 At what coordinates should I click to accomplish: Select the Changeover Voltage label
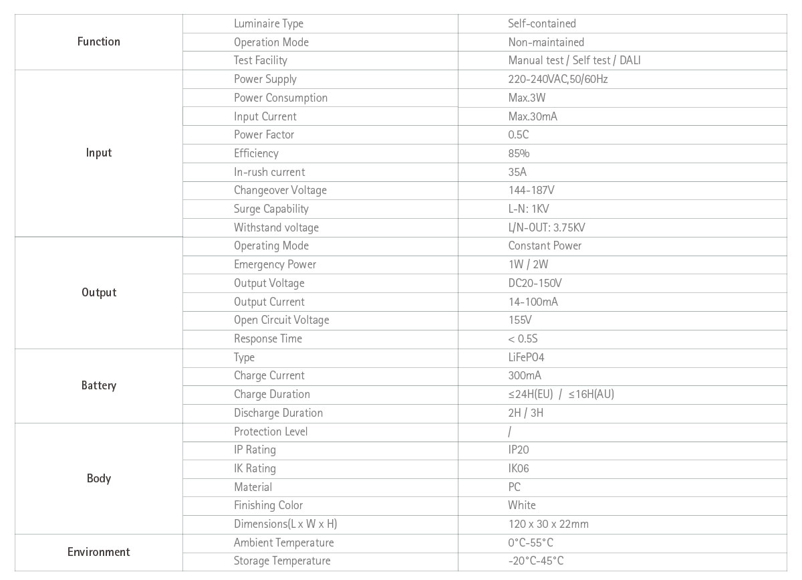coord(280,190)
